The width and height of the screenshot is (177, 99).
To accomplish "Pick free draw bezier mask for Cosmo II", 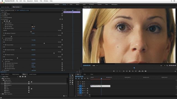I will [9, 21].
